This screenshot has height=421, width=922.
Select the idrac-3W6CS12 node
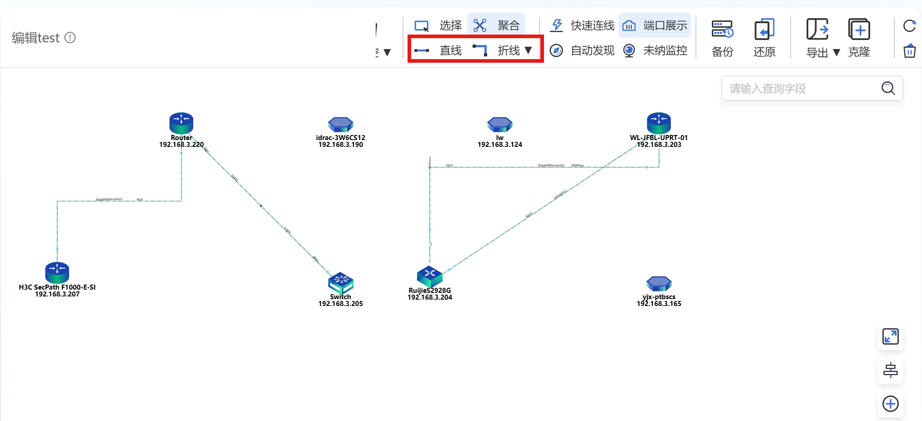point(341,124)
